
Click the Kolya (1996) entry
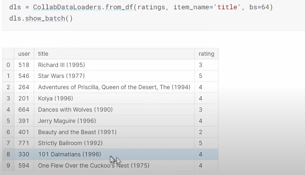(55, 98)
